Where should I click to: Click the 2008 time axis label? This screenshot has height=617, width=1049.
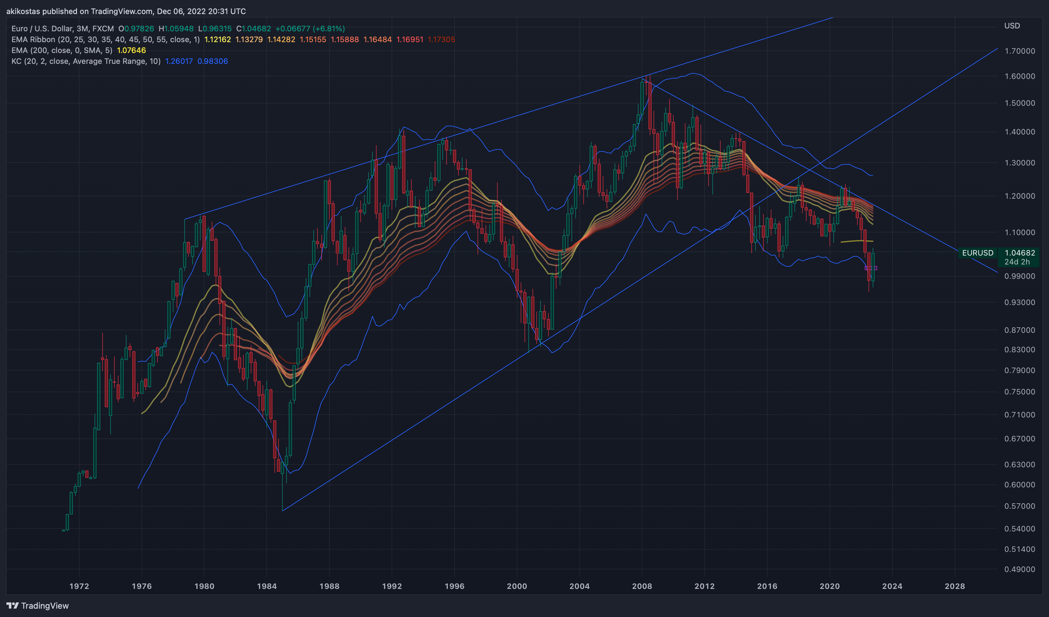coord(642,586)
